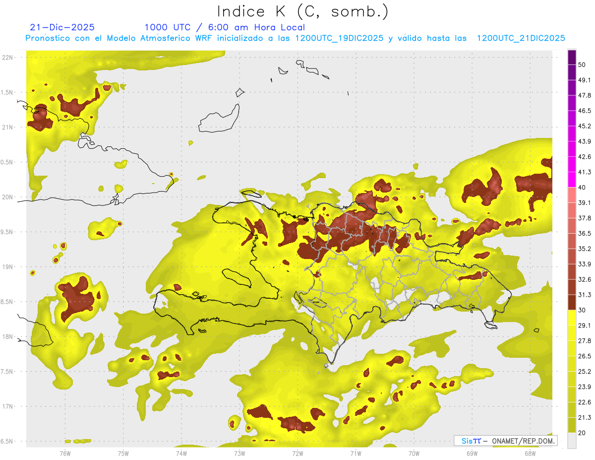This screenshot has width=595, height=460.
Task: Click the latitude label '21N'
Action: [7, 127]
